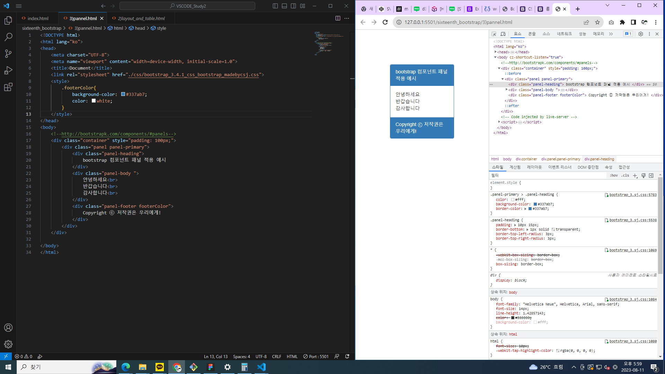
Task: Open the 콘솔 tab in DevTools
Action: pos(532,34)
